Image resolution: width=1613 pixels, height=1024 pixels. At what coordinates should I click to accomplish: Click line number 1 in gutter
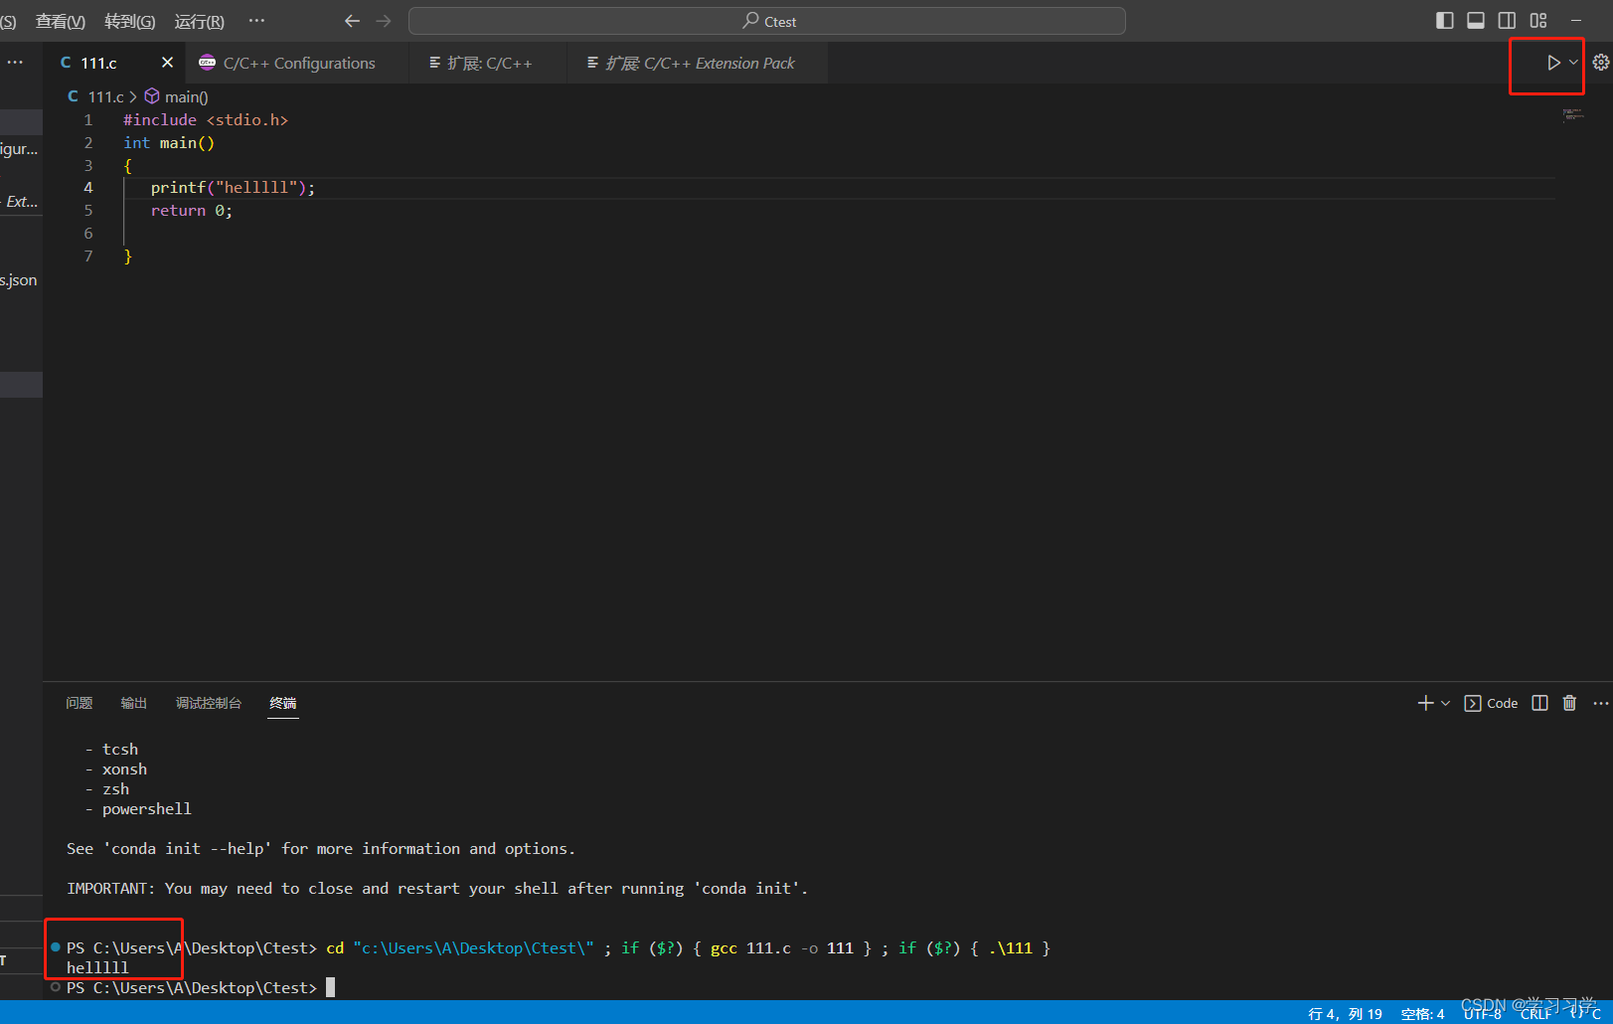(88, 120)
